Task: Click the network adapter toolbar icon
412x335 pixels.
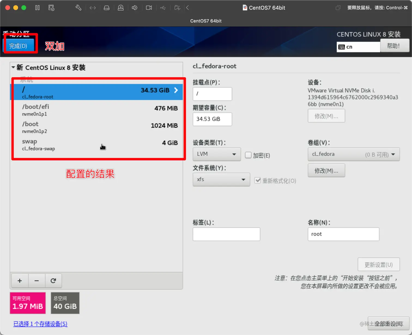Action: pos(93,8)
